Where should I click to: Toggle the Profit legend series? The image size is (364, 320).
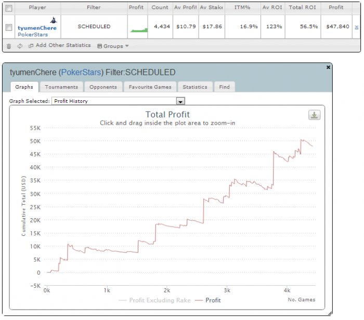pyautogui.click(x=208, y=300)
